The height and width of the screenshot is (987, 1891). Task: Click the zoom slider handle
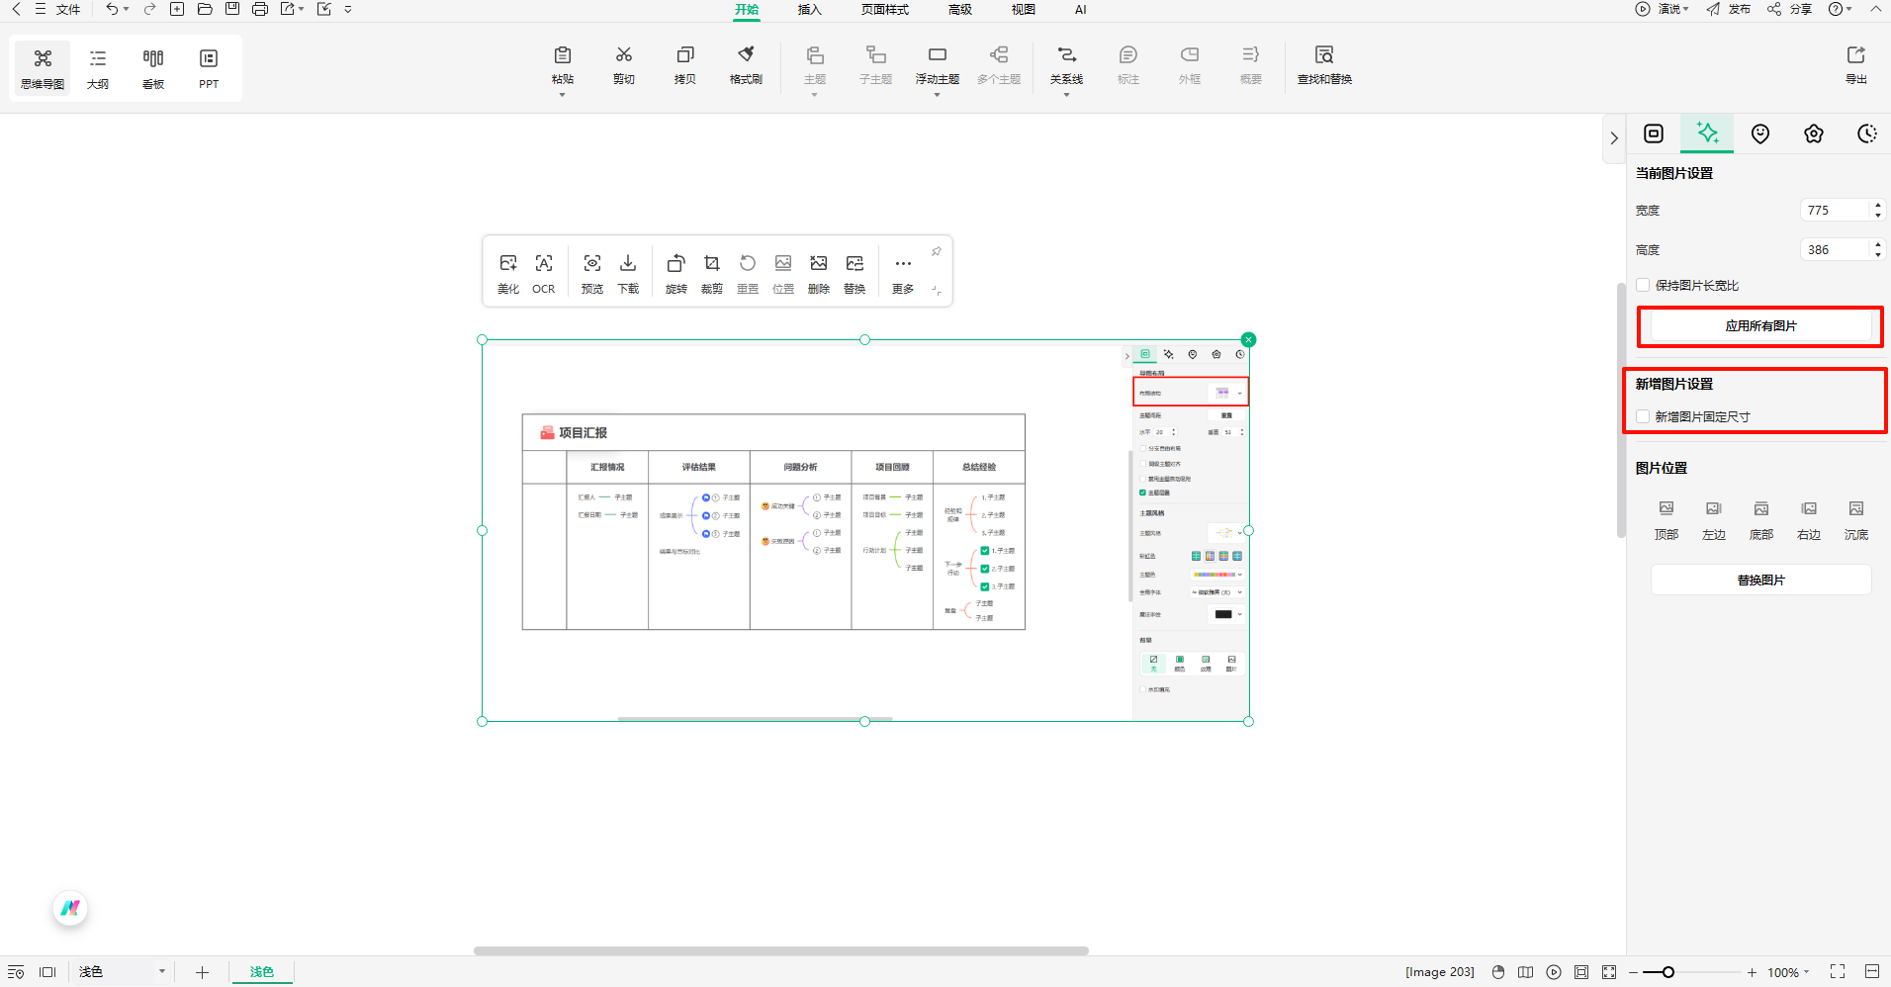[x=1668, y=972]
